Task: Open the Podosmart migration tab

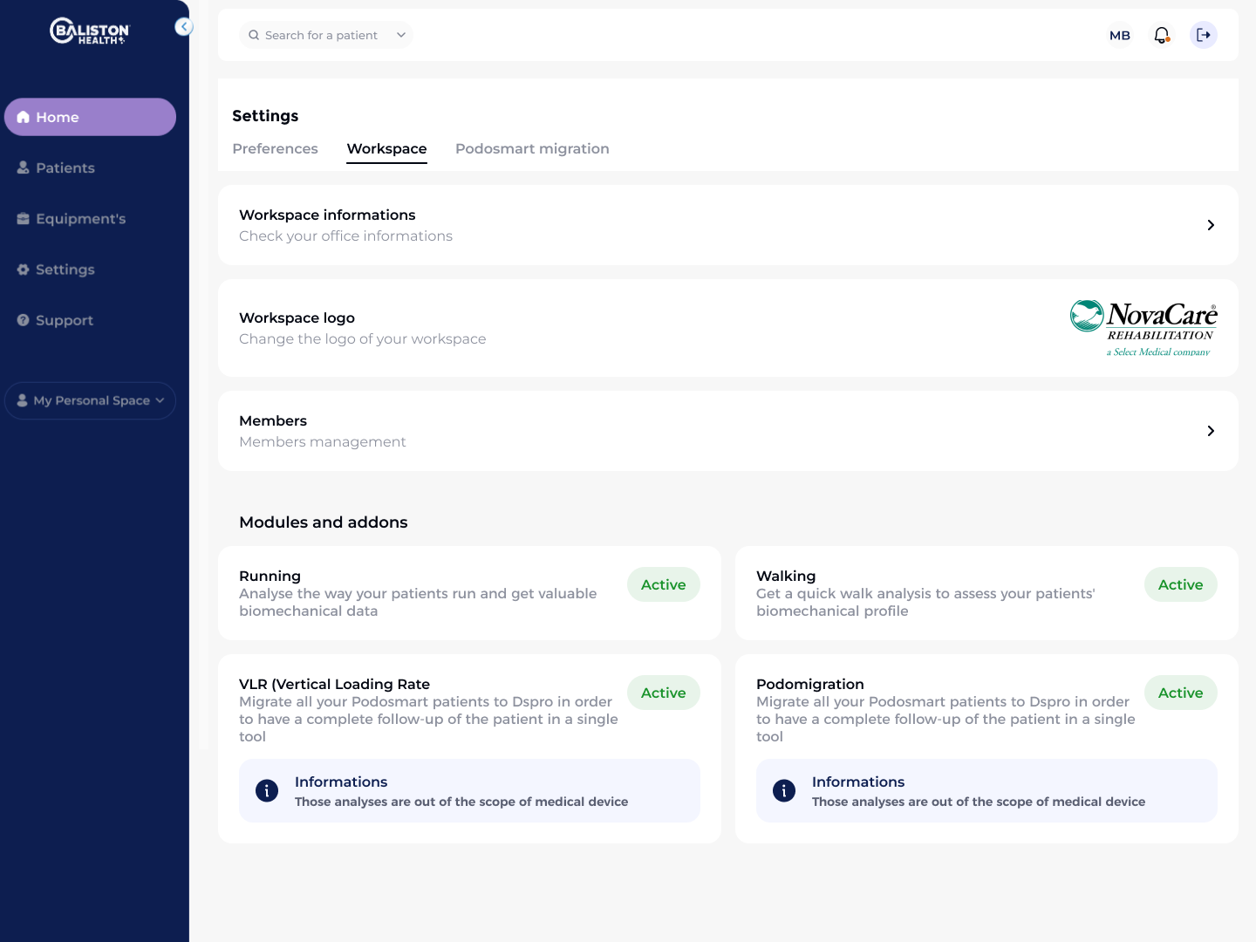Action: [x=532, y=148]
